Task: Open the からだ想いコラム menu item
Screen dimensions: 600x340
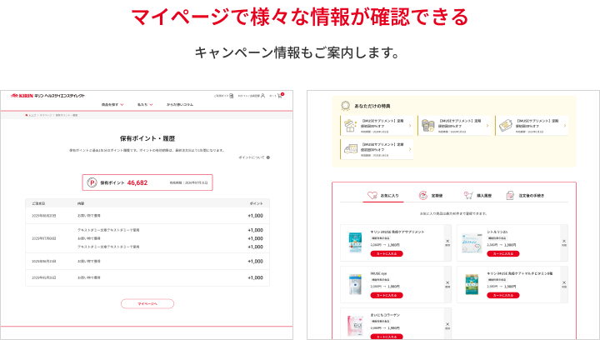Action: pos(180,104)
